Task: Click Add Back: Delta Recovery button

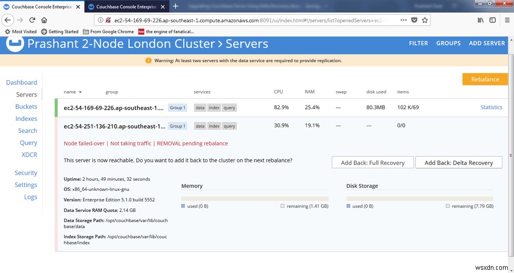Action: click(x=459, y=163)
